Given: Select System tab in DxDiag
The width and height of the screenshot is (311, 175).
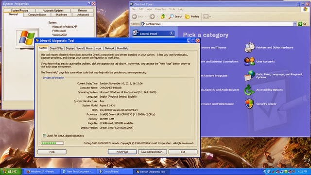Looking at the screenshot, I should pyautogui.click(x=43, y=48).
